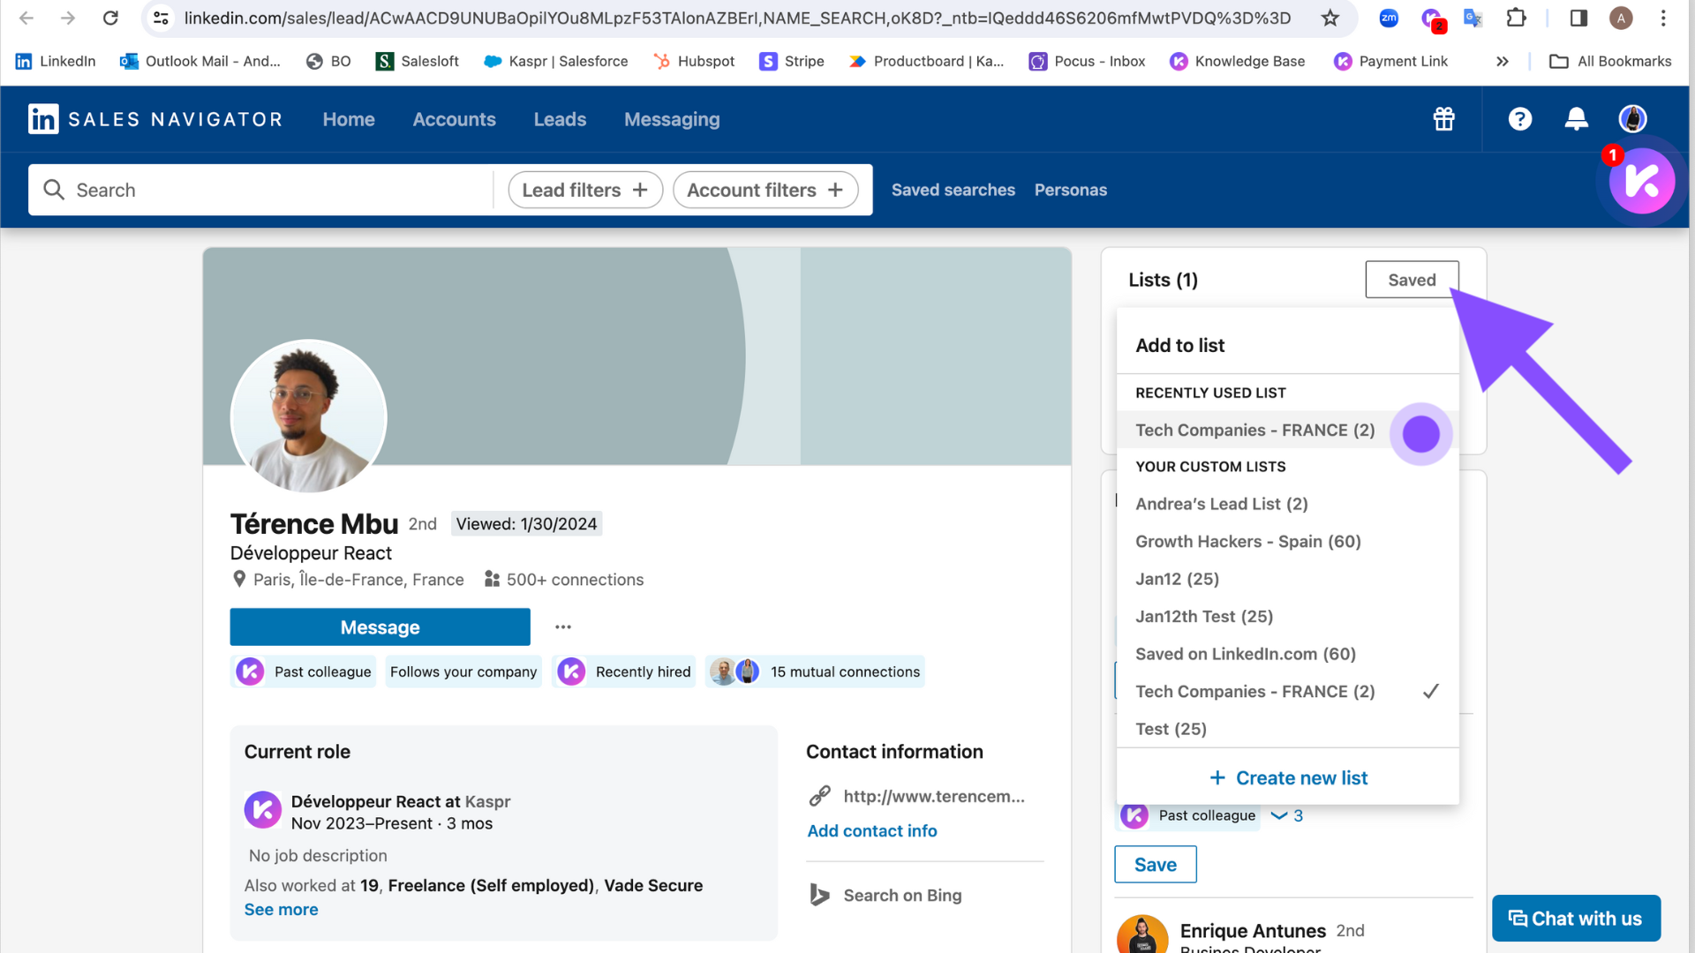
Task: Click Search on Bing
Action: click(x=902, y=895)
